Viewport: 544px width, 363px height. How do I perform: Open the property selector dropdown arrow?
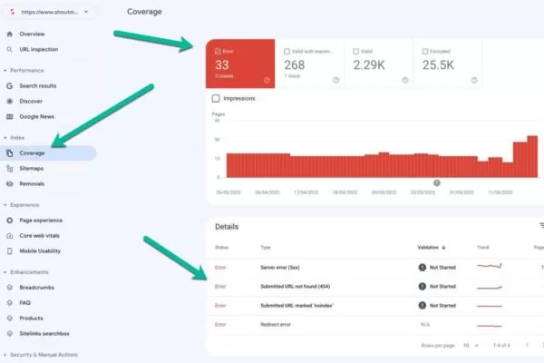86,12
